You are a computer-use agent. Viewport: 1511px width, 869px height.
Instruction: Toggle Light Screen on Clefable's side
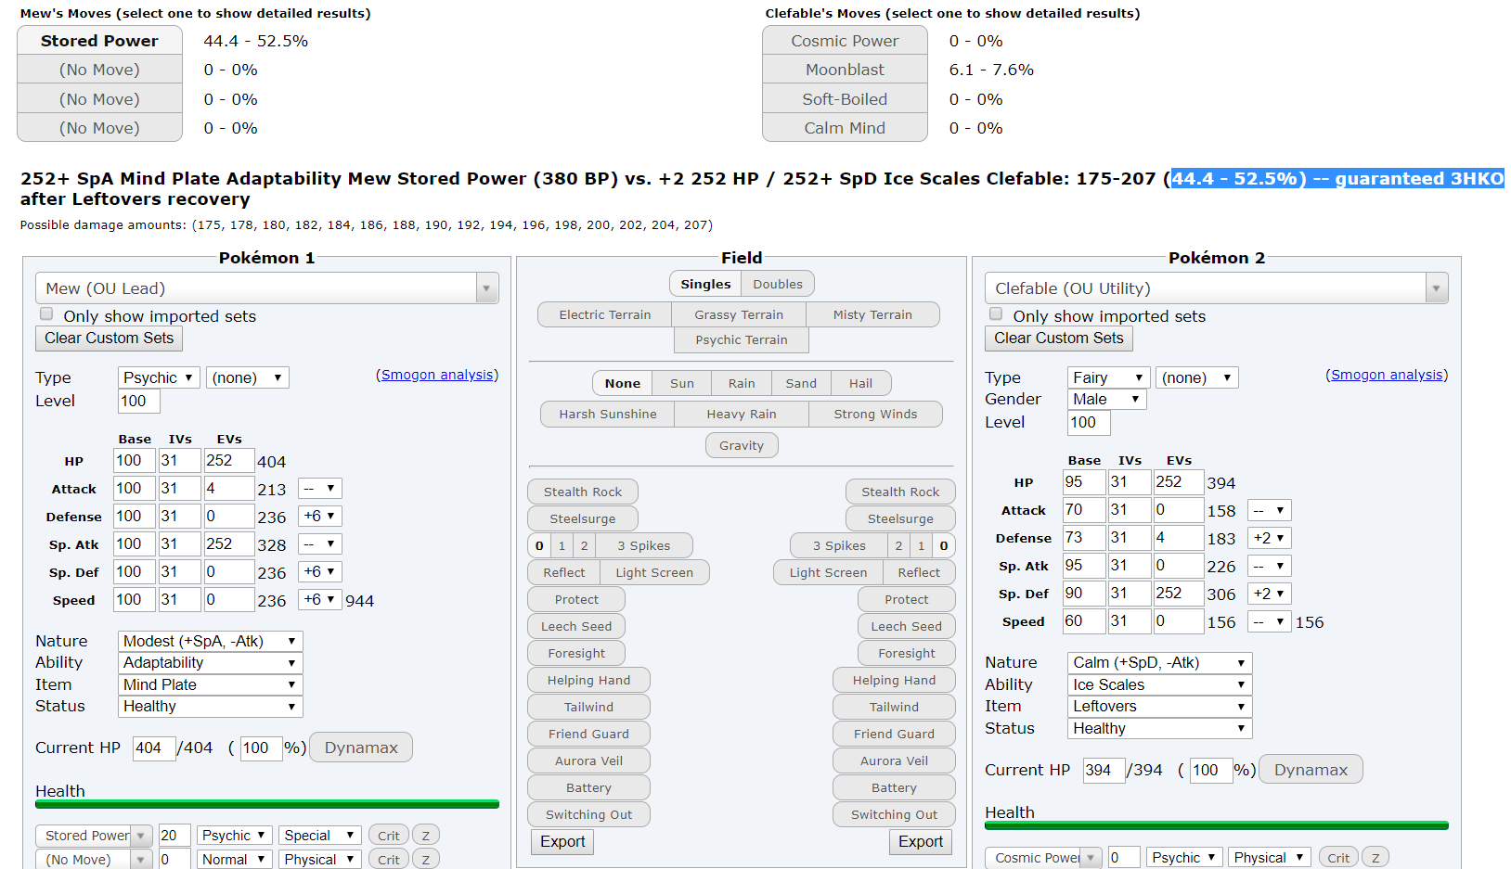[x=828, y=572]
